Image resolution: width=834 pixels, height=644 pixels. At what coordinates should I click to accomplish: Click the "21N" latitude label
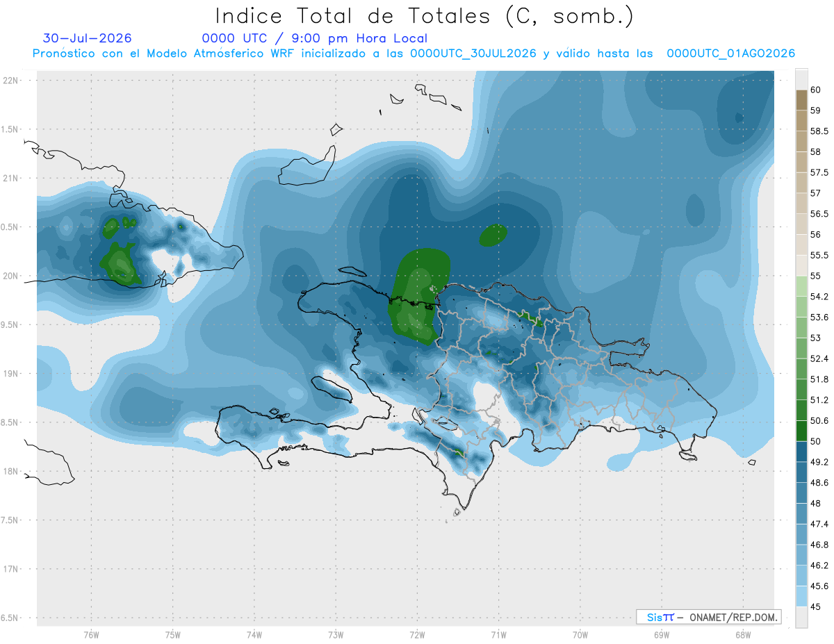(x=10, y=178)
